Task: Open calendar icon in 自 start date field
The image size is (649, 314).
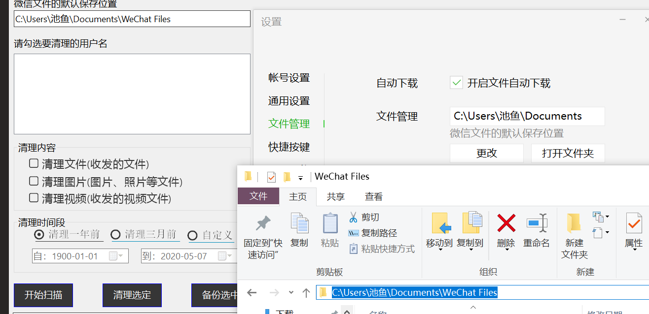Action: tap(113, 256)
